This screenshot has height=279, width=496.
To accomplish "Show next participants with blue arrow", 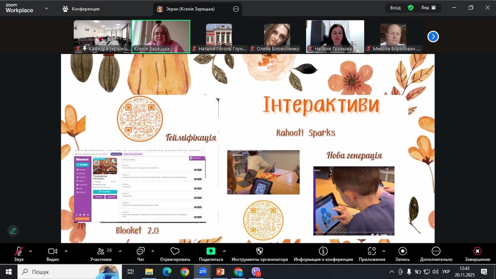I will pyautogui.click(x=433, y=37).
